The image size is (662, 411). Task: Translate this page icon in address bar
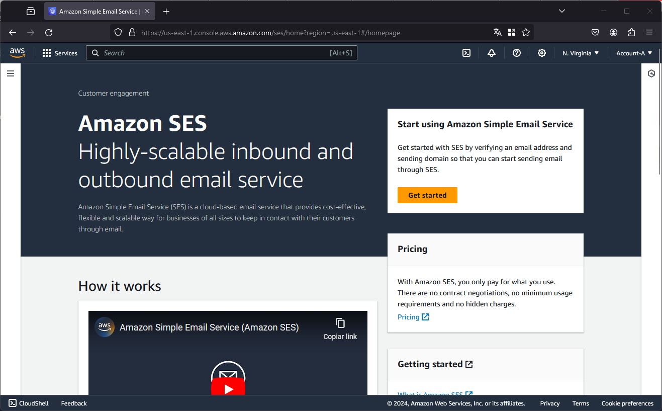498,32
